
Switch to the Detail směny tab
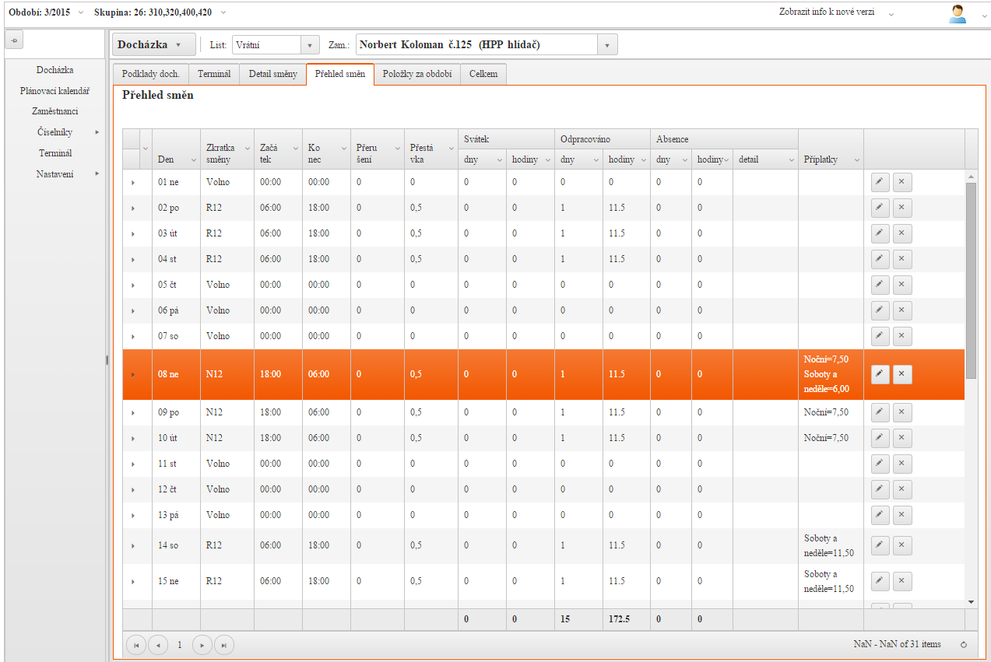tap(272, 74)
